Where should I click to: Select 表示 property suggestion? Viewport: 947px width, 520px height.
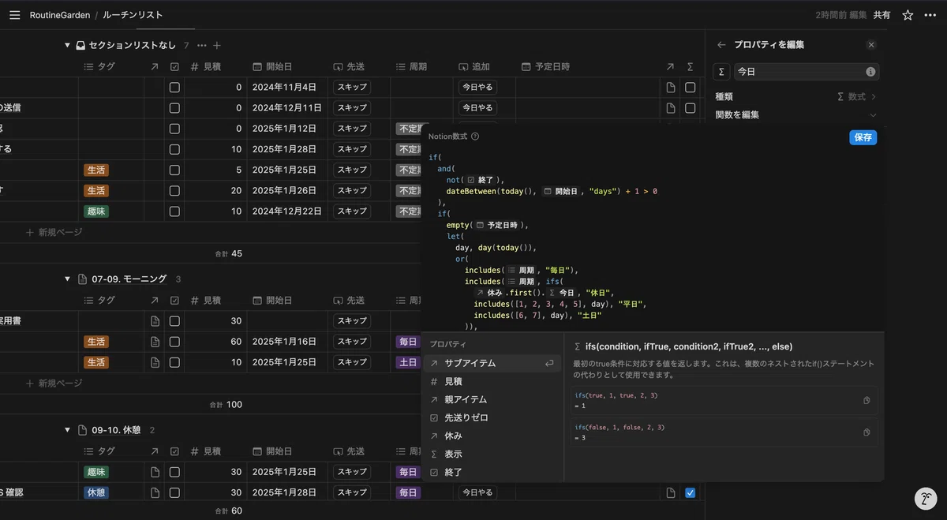pyautogui.click(x=492, y=454)
